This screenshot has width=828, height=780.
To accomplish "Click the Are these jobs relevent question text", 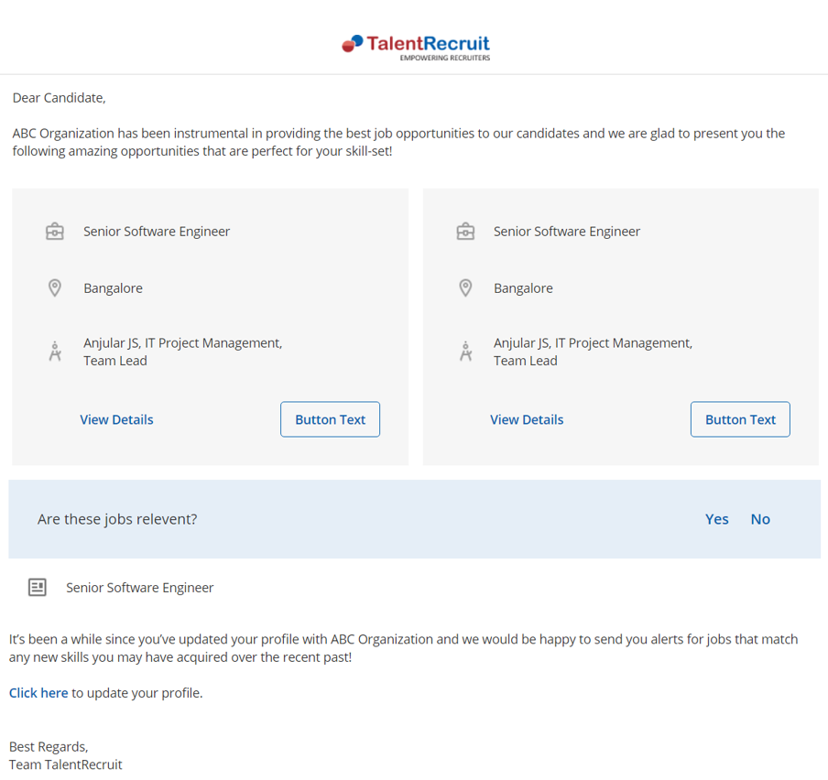I will [117, 519].
